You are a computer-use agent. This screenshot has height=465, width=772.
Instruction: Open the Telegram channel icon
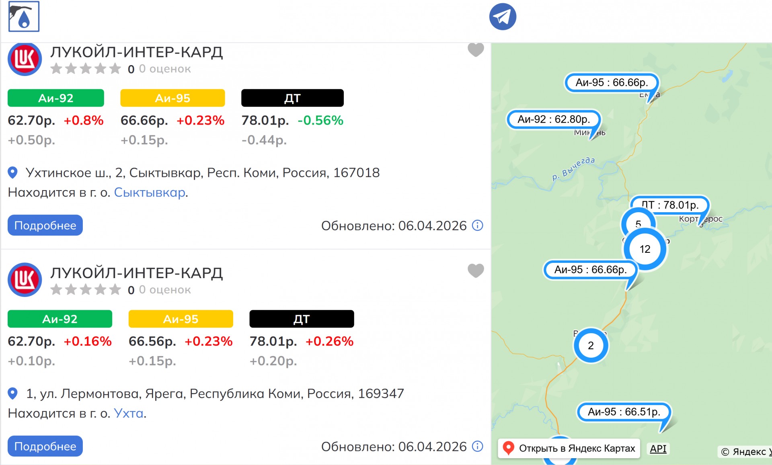tap(503, 16)
